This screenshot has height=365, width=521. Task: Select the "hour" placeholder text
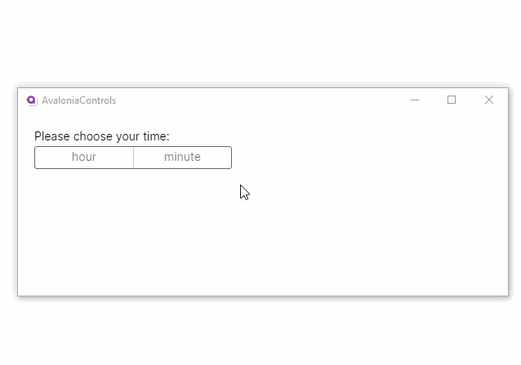coord(84,158)
